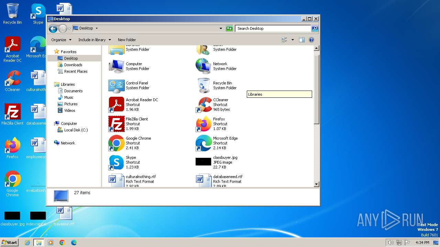440x247 pixels.
Task: Click Recycle Bin on the desktop
Action: point(12,14)
